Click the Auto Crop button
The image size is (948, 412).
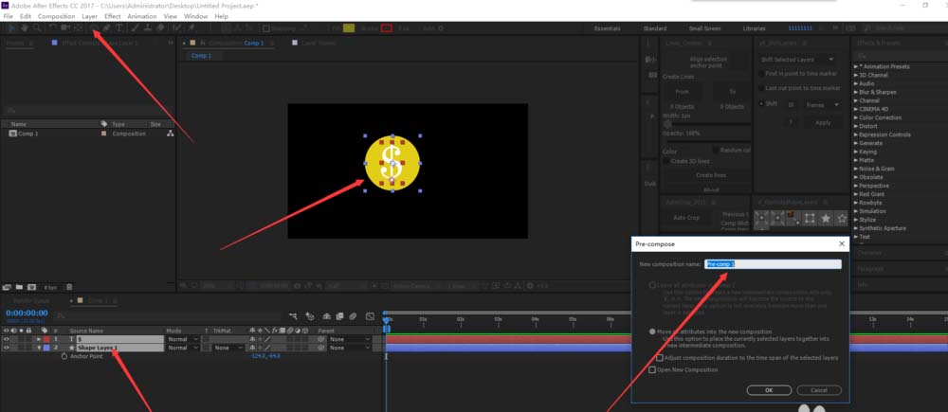(686, 218)
